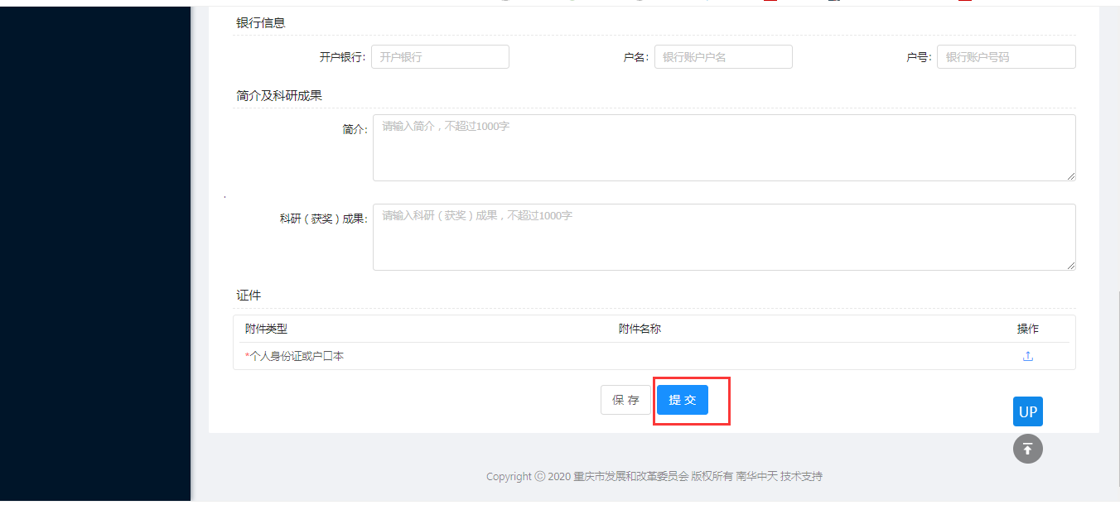Click the dark navigation sidebar panel
1120x505 pixels.
point(94,248)
